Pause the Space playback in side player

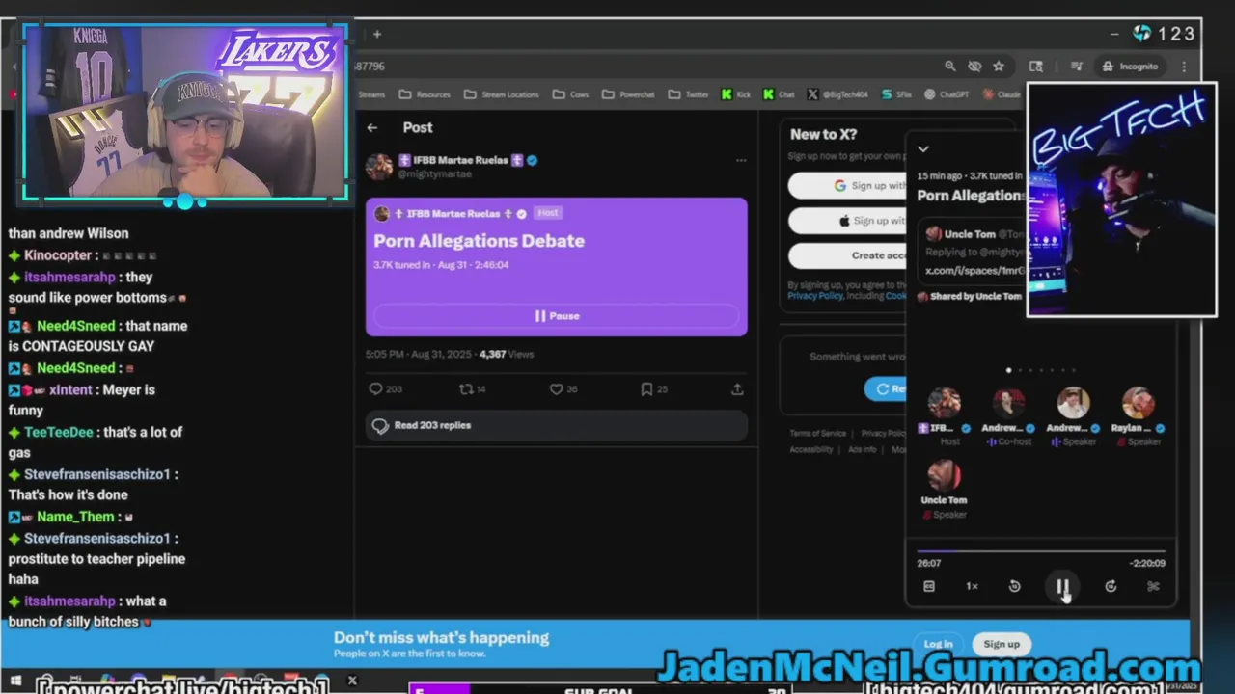[x=1061, y=586]
